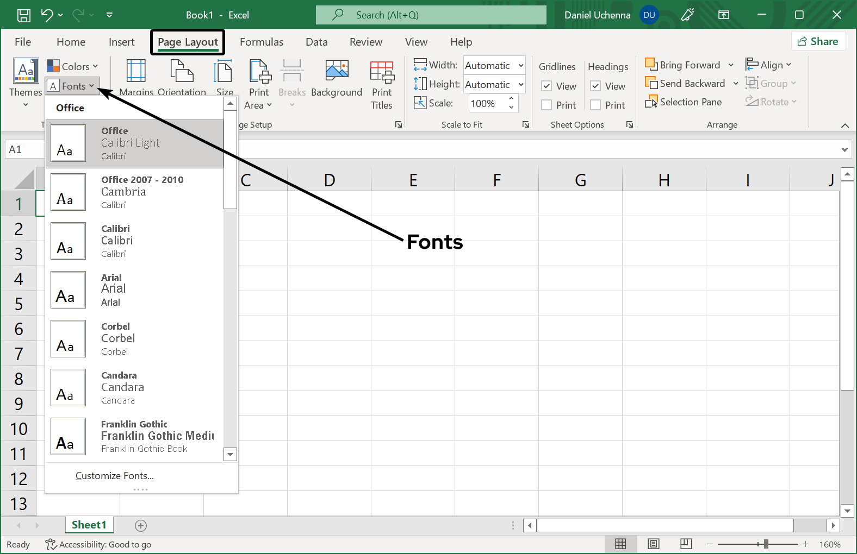The width and height of the screenshot is (857, 554).
Task: Click the font list scroll-down arrow
Action: coord(231,455)
